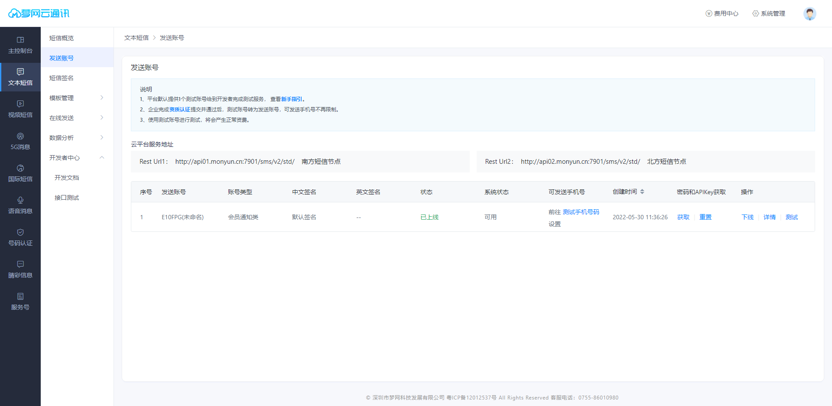Click the 文本短信 breadcrumb

pos(136,38)
